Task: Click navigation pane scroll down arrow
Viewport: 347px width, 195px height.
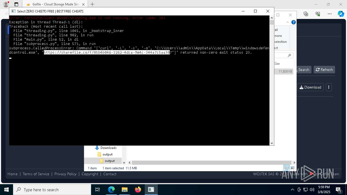Action: click(x=124, y=163)
